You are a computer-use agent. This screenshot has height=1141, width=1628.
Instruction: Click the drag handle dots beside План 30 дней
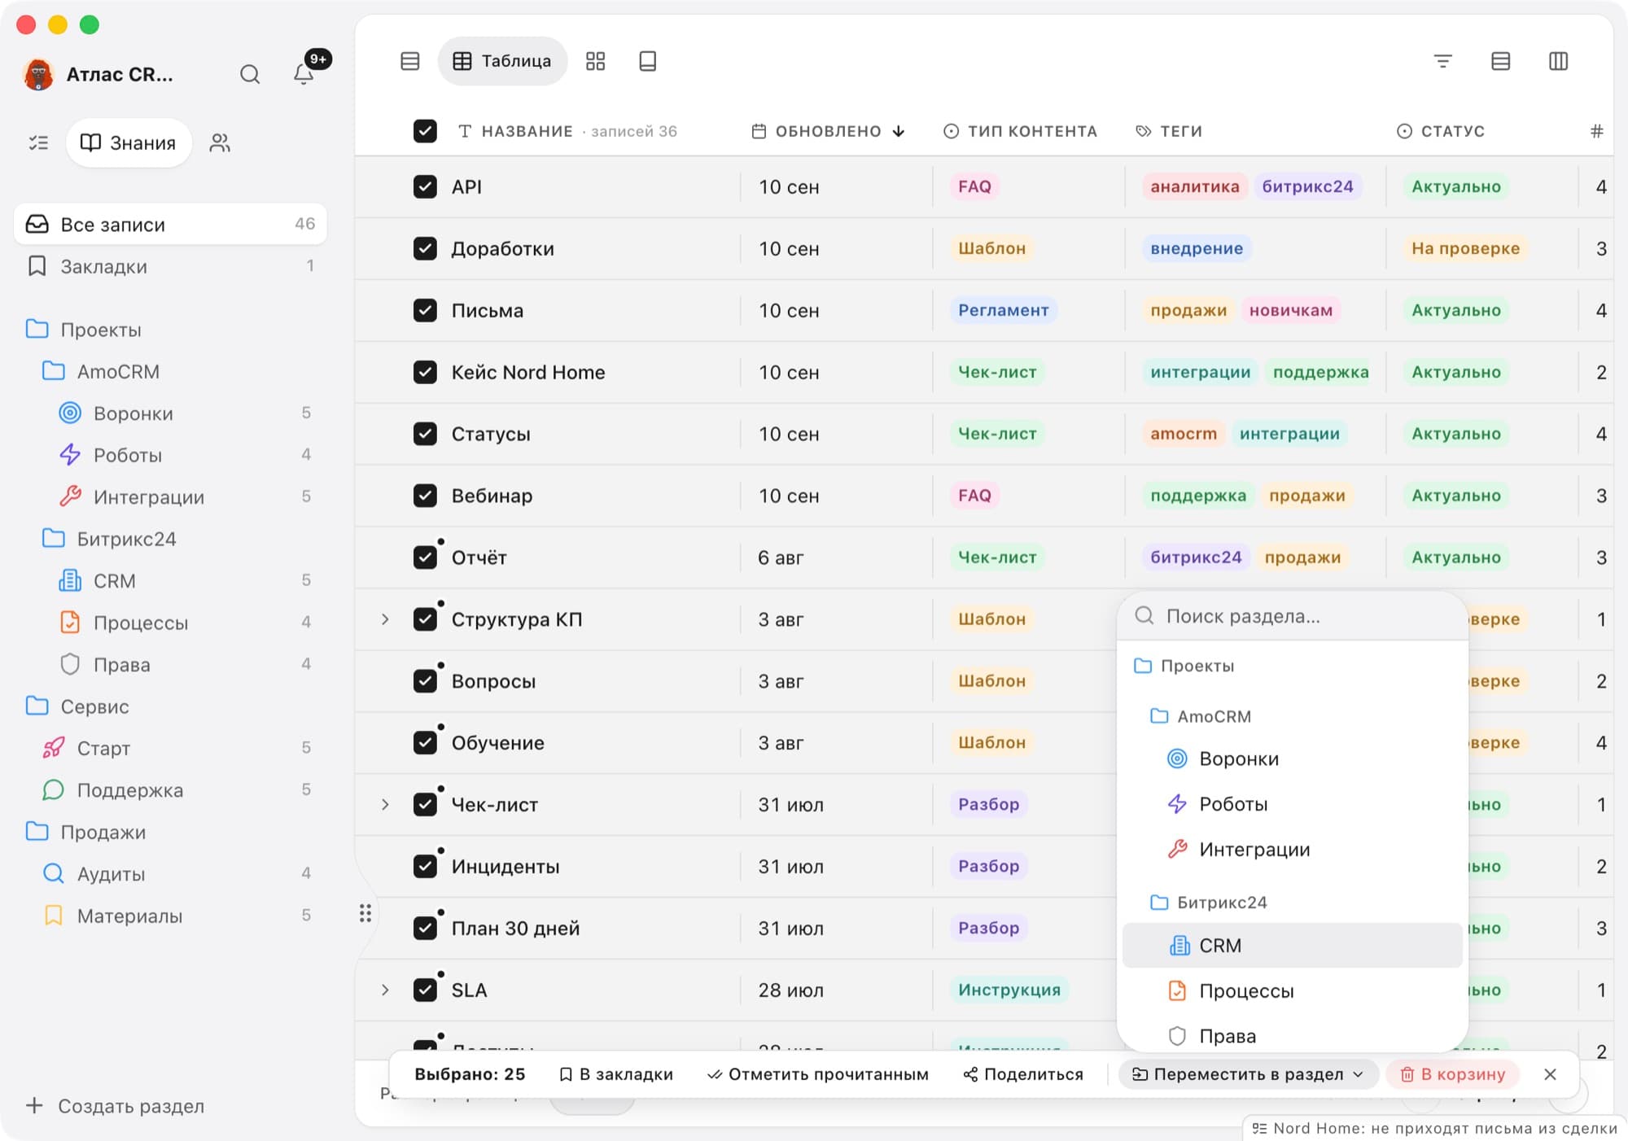[x=365, y=913]
